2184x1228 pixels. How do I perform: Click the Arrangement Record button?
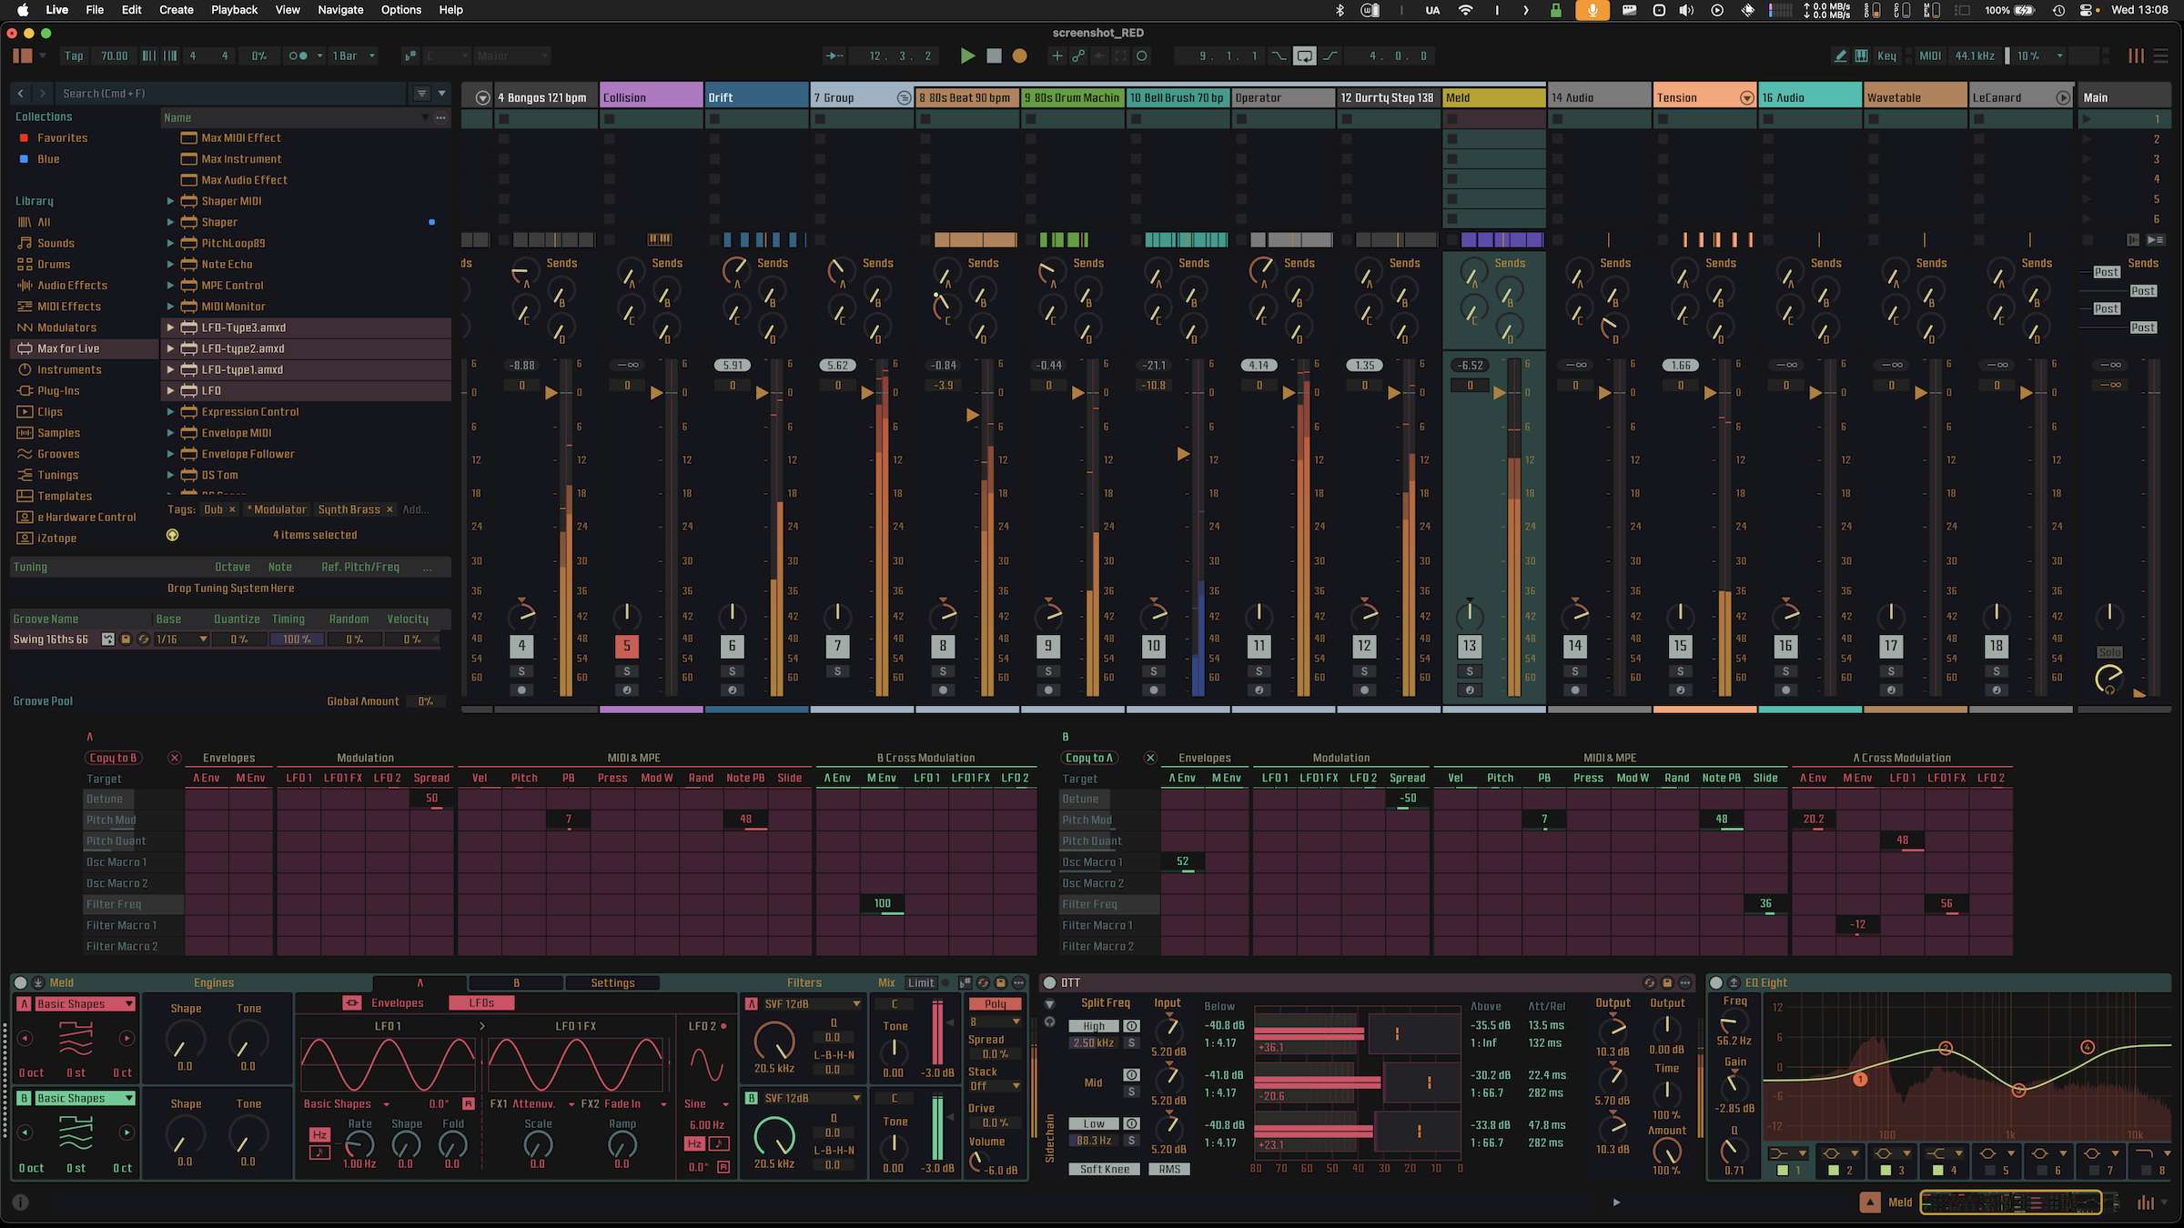pos(1019,56)
